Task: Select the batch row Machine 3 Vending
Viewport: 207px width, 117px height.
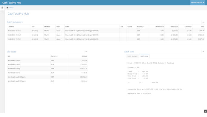Action: click(106, 31)
